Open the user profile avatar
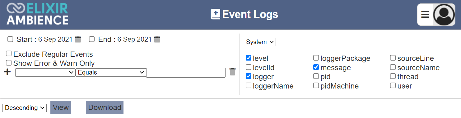Viewport: 461px width, 118px height. [x=444, y=15]
